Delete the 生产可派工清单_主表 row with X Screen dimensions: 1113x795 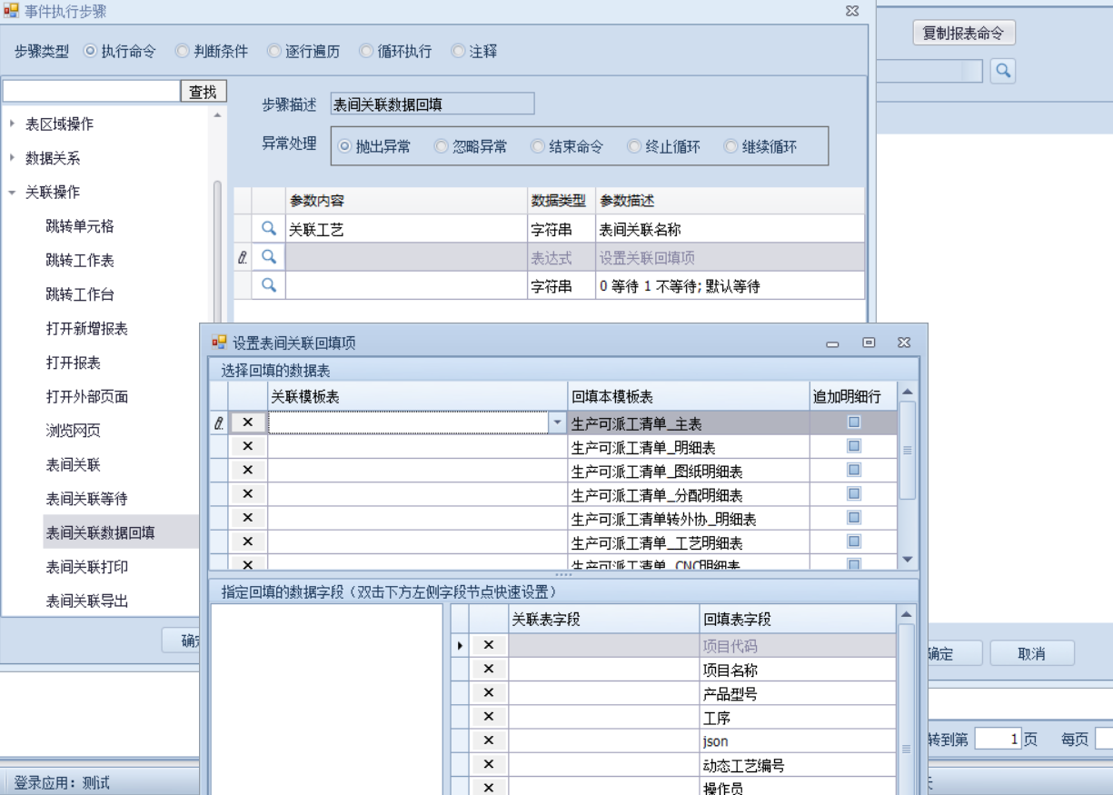(x=247, y=422)
